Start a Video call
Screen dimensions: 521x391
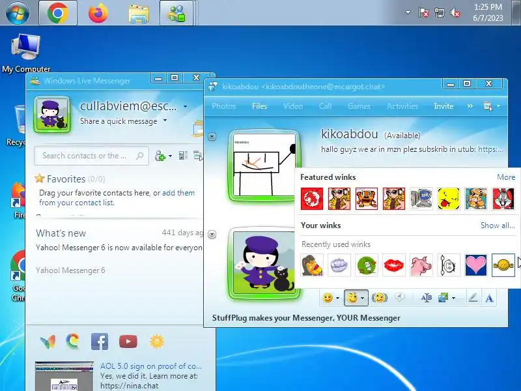[x=292, y=106]
